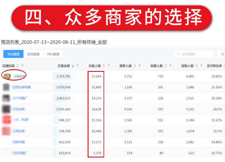This screenshot has height=162, width=225.
Task: Focus the 全局搜索 search field
Action: tap(194, 54)
